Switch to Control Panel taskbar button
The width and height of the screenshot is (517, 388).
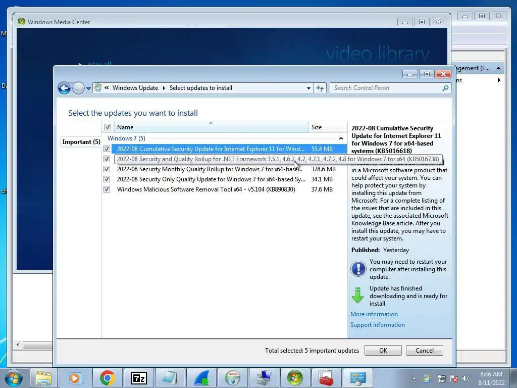point(358,378)
